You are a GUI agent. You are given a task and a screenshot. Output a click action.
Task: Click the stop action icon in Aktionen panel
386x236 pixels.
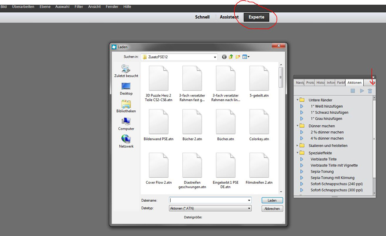(353, 91)
